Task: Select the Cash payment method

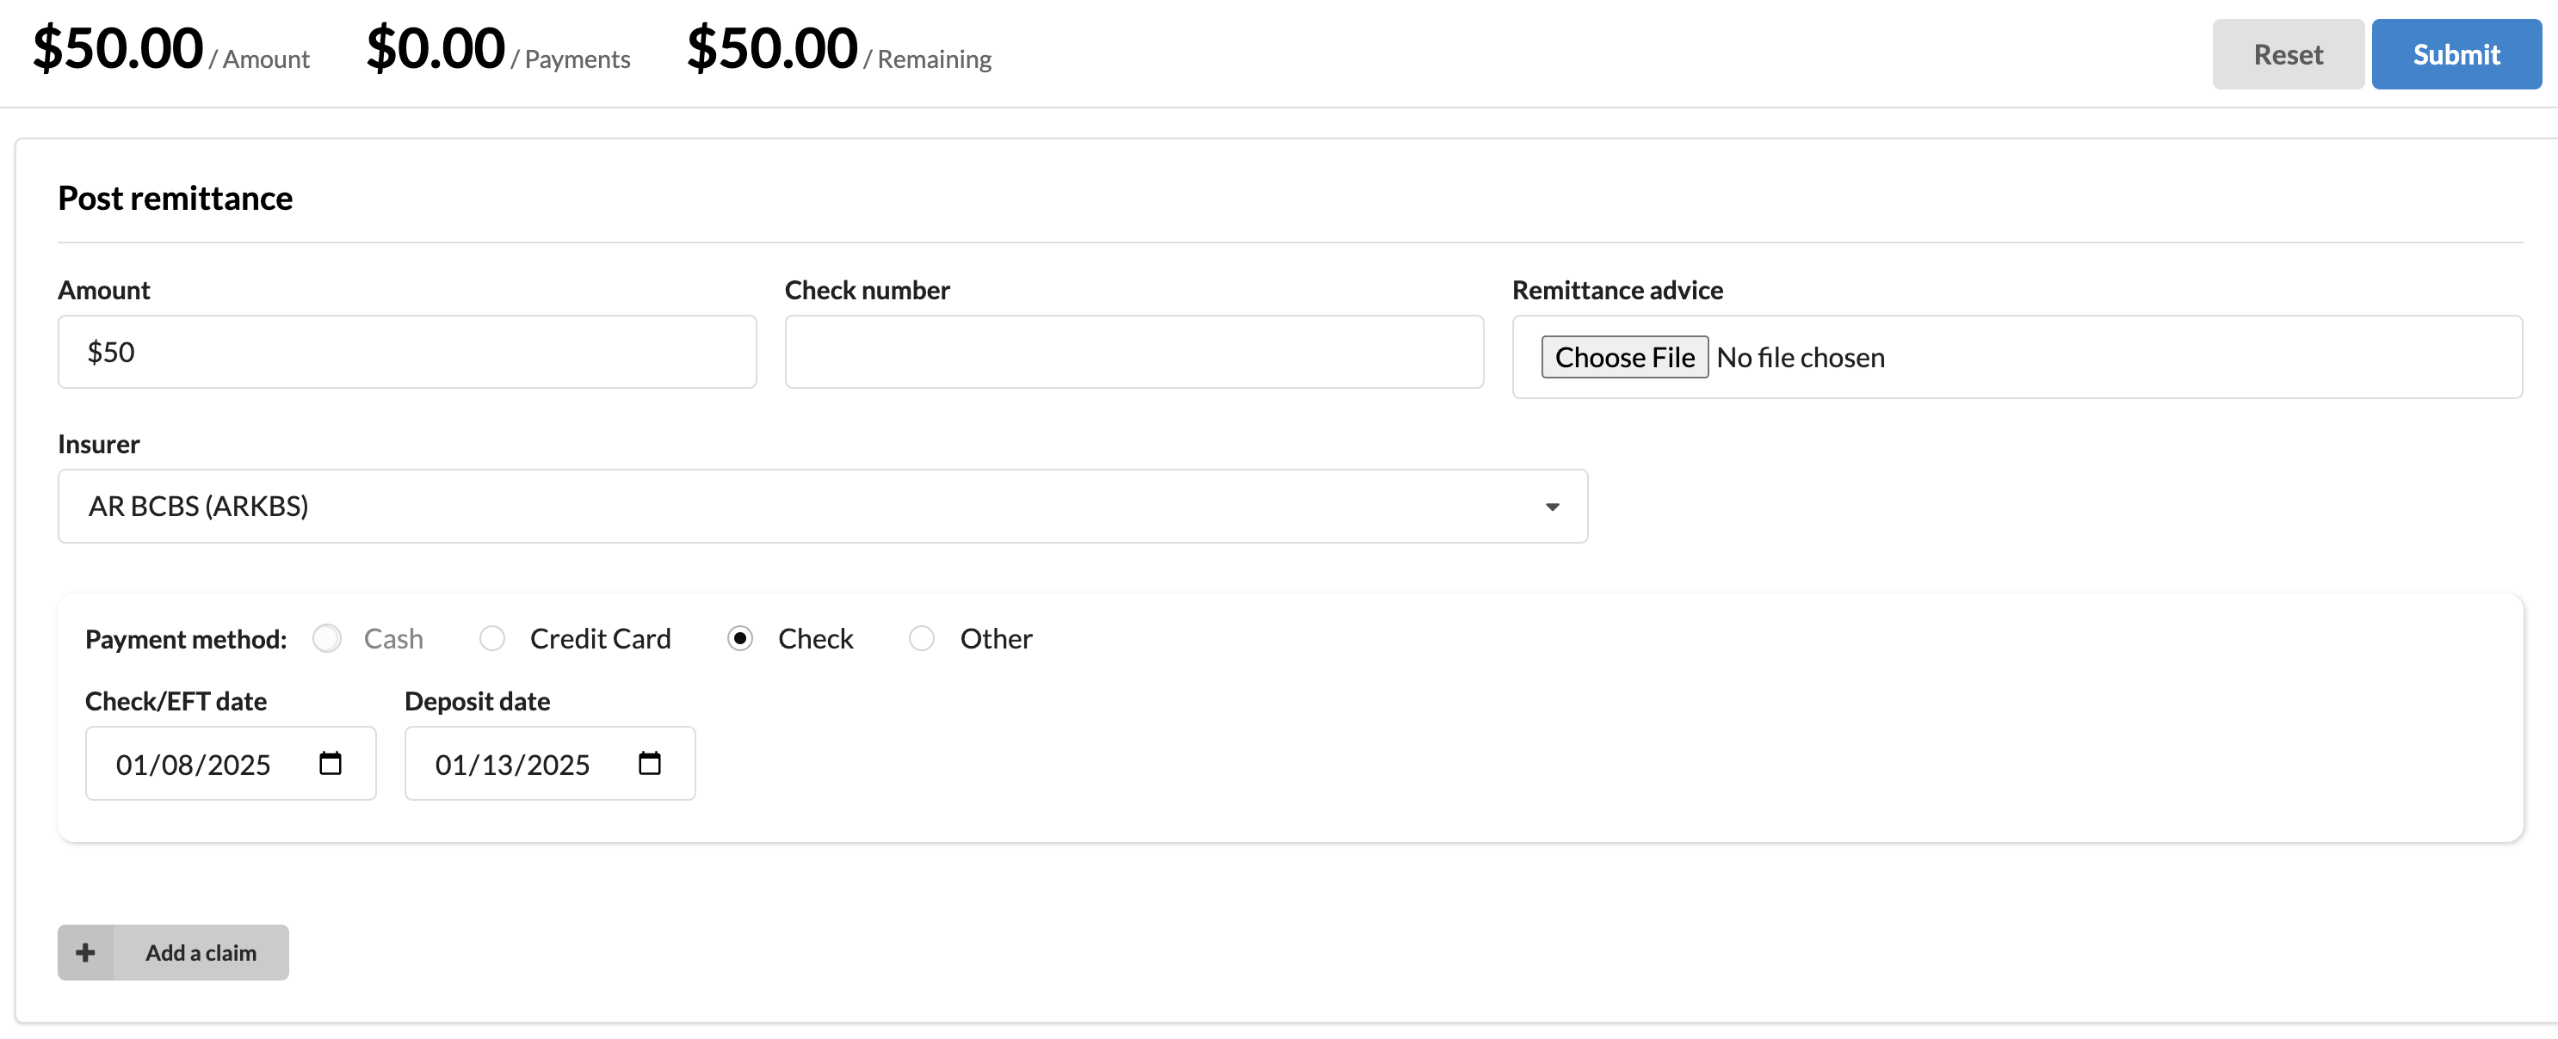Action: pos(327,638)
